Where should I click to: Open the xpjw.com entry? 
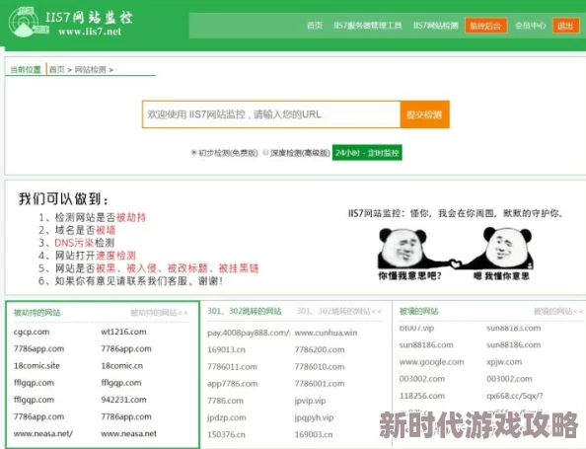click(x=504, y=362)
